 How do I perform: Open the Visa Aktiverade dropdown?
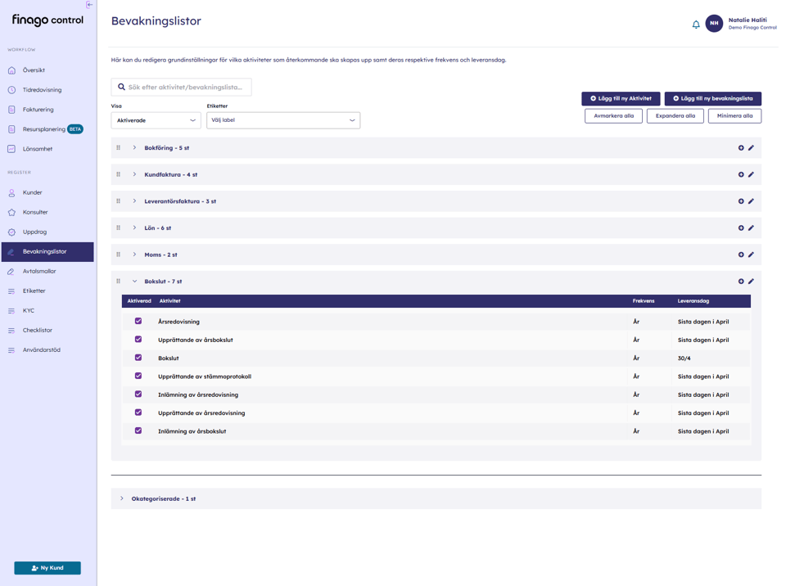pyautogui.click(x=156, y=119)
